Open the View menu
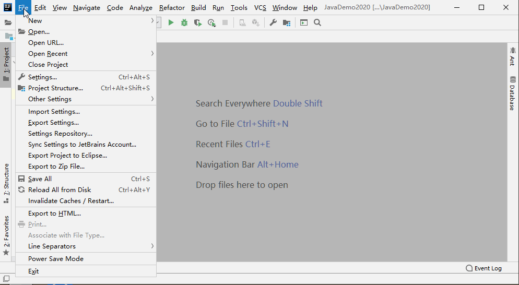 pyautogui.click(x=60, y=8)
